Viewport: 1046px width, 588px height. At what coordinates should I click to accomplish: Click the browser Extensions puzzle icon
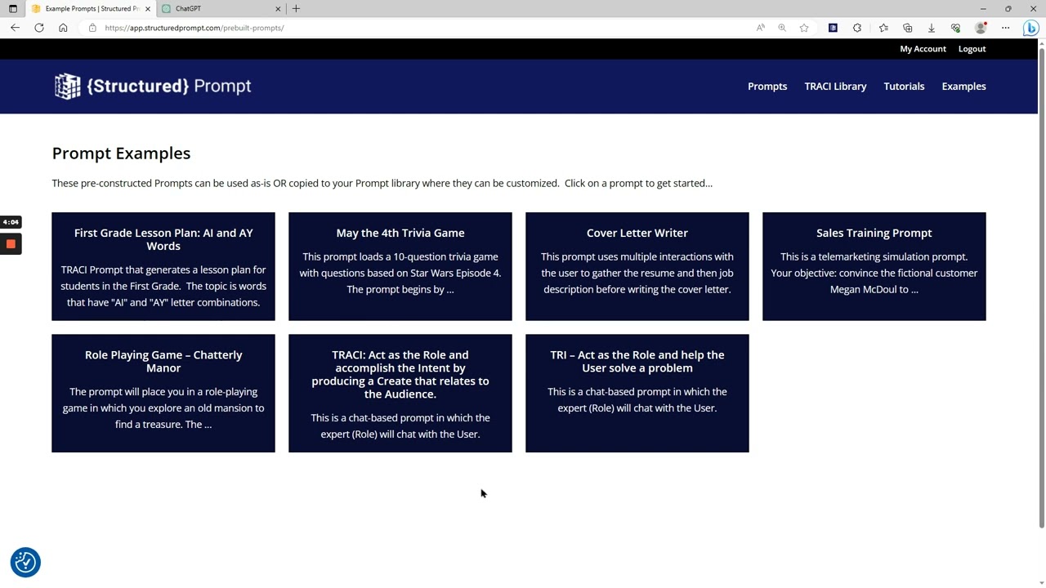(x=857, y=28)
